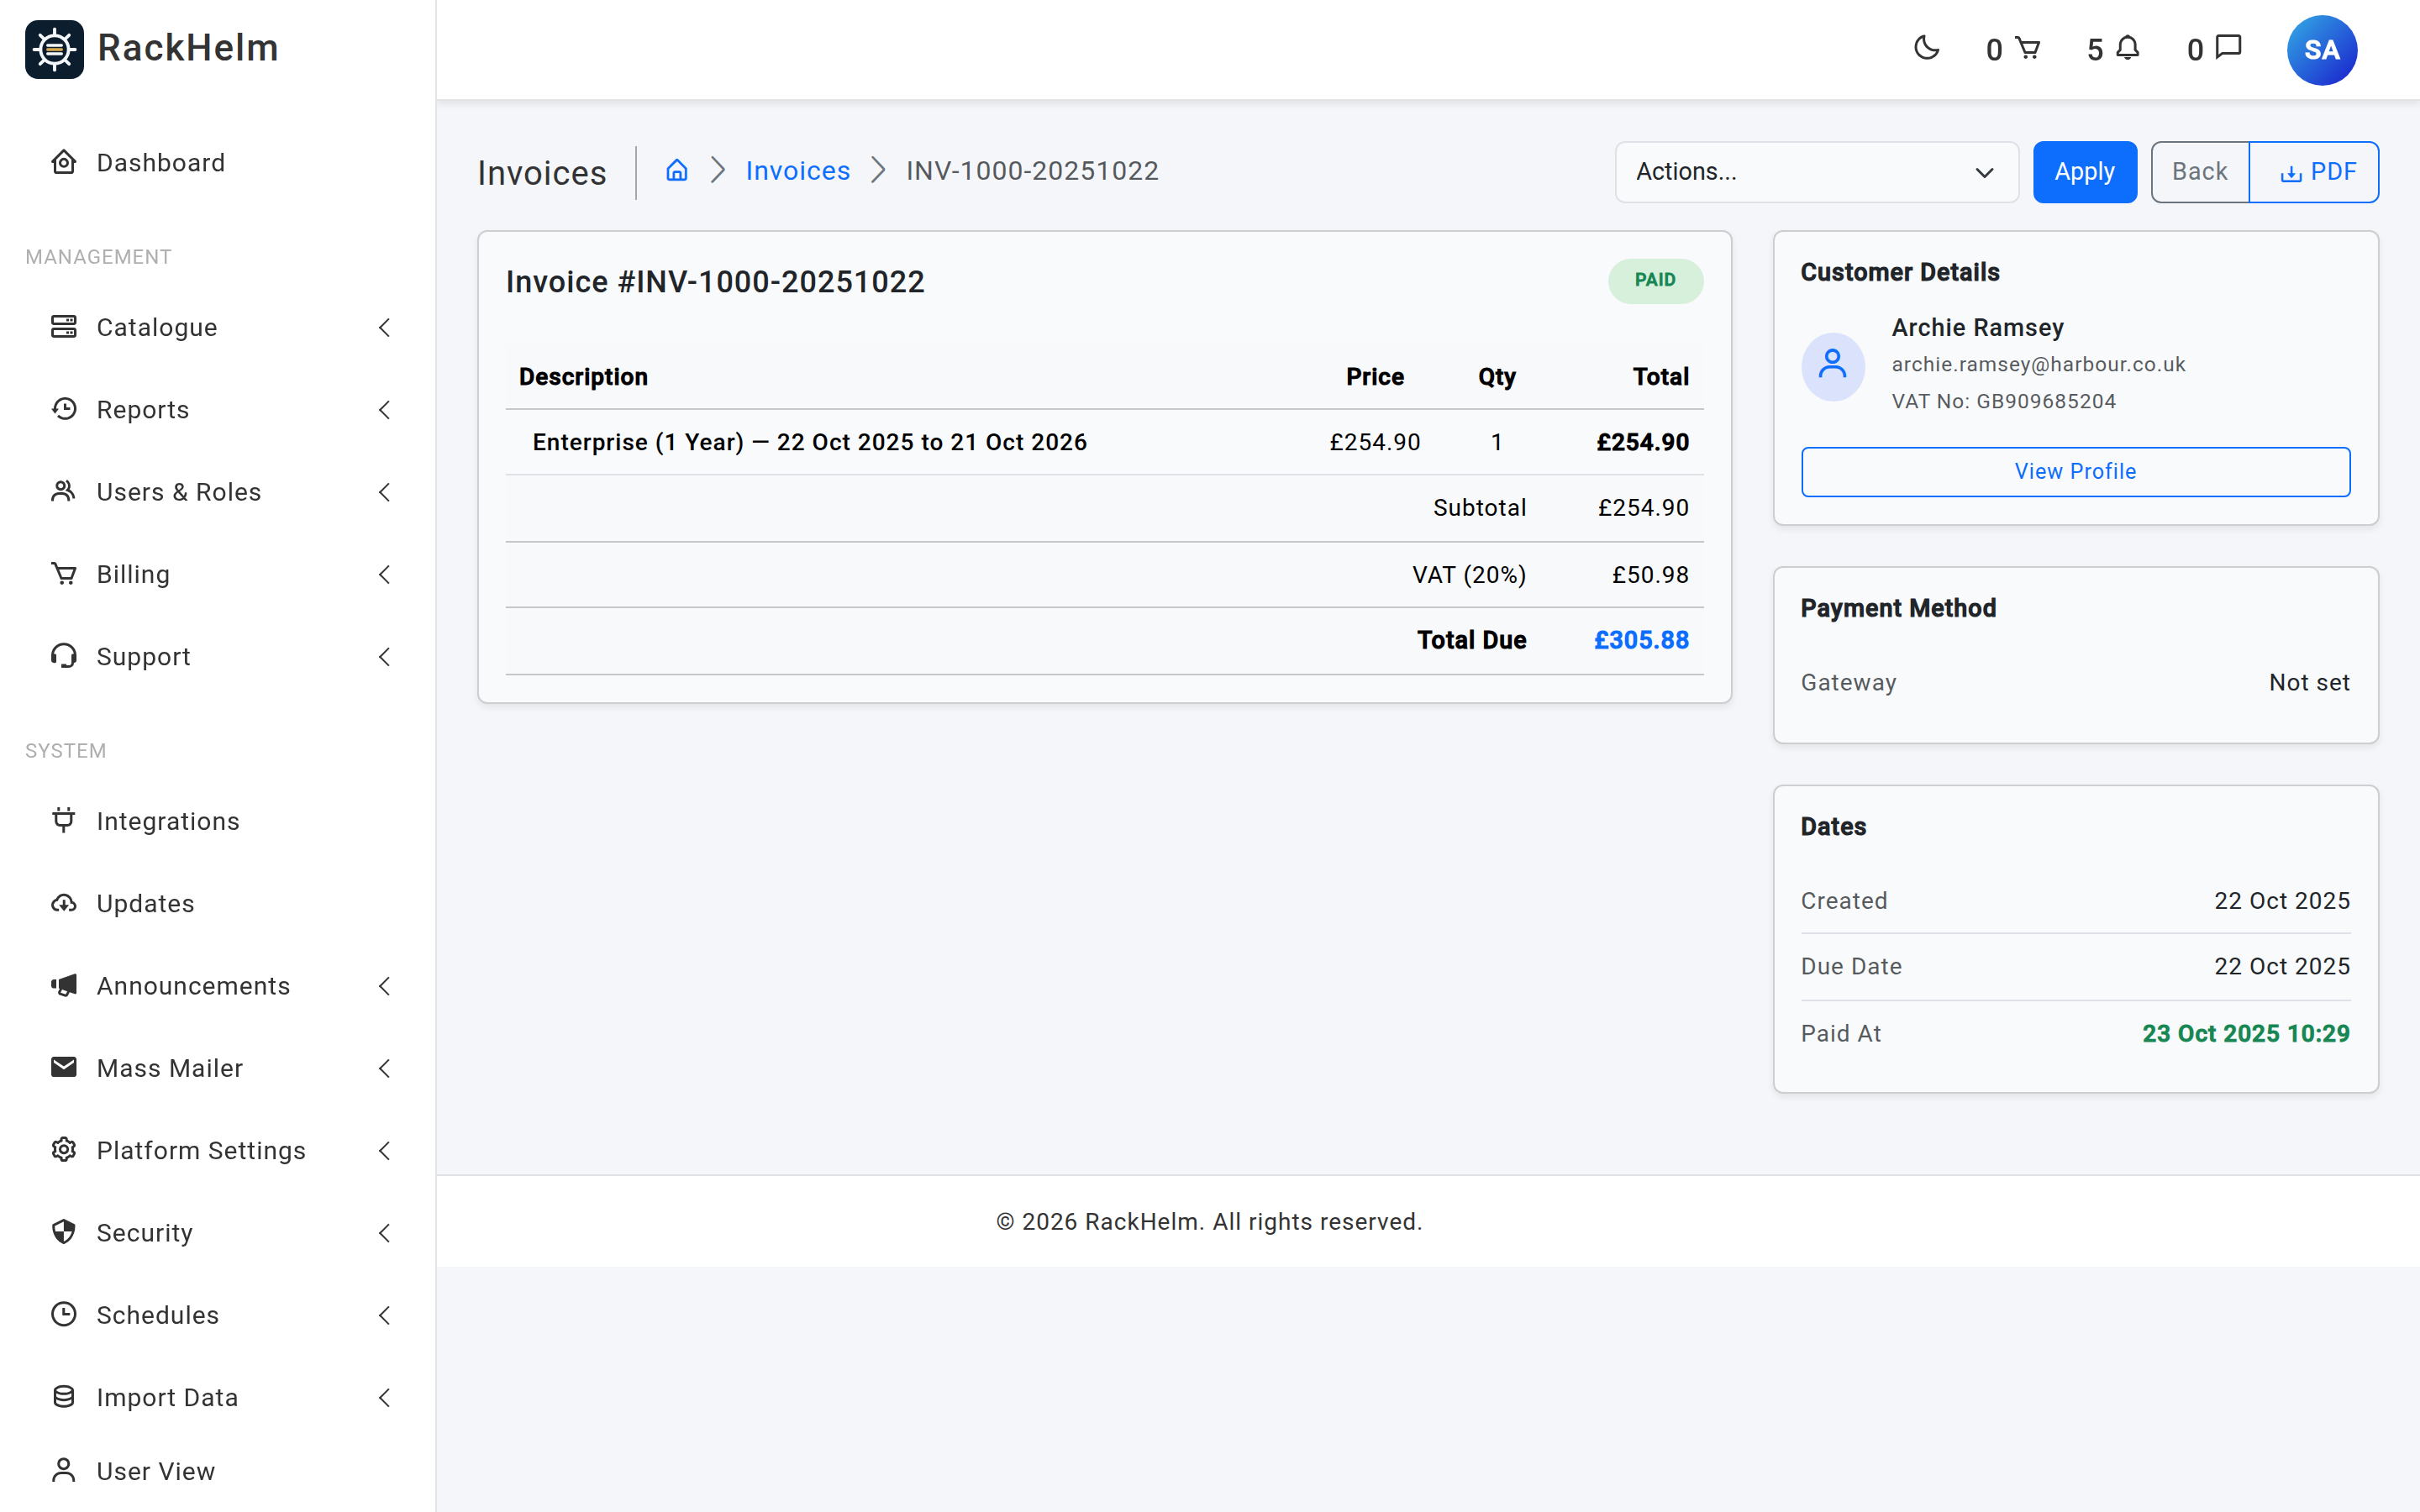
Task: Click the Enterprise (1 Year) line item
Action: pyautogui.click(x=809, y=442)
